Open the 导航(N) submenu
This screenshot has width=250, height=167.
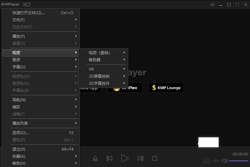(x=41, y=100)
